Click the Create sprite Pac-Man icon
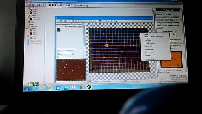Viewport: 202px width, 114px height. coord(50,5)
